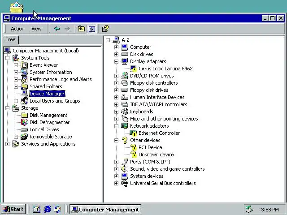Click the clock showing 3:58 PM
The height and width of the screenshot is (215, 287).
pos(270,210)
